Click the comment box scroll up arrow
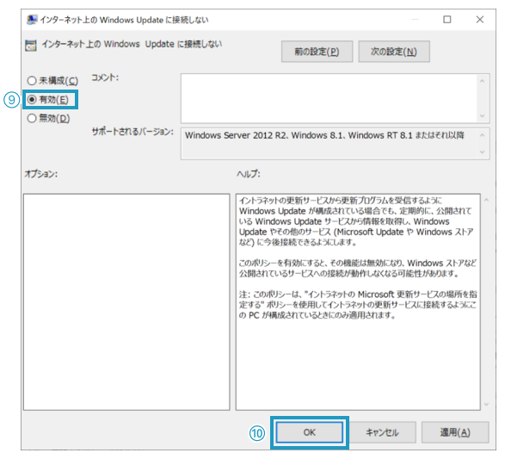Screen dimensions: 505x459 [x=482, y=81]
